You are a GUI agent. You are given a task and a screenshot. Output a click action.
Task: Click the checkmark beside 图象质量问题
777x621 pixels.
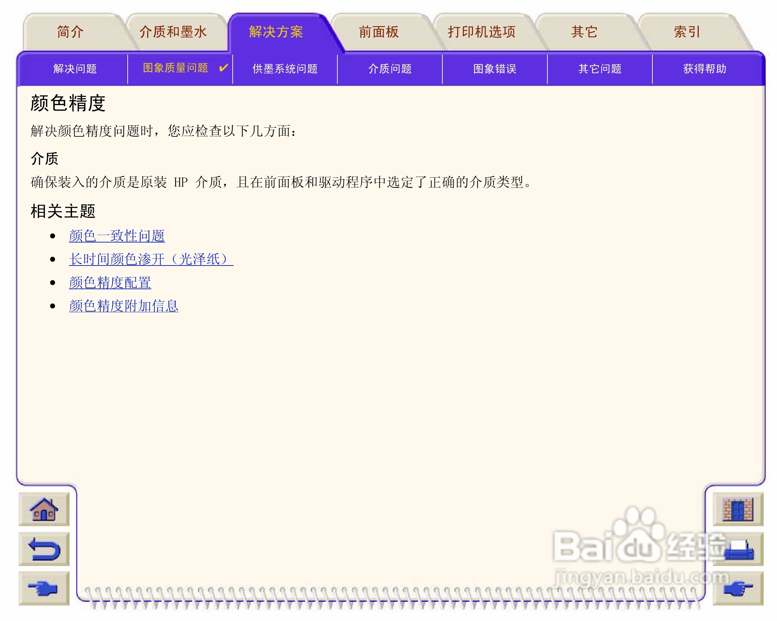pyautogui.click(x=223, y=67)
